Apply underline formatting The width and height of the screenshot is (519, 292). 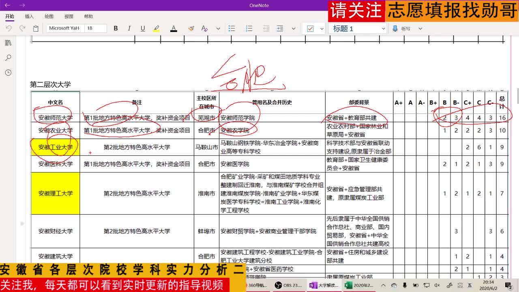click(143, 28)
